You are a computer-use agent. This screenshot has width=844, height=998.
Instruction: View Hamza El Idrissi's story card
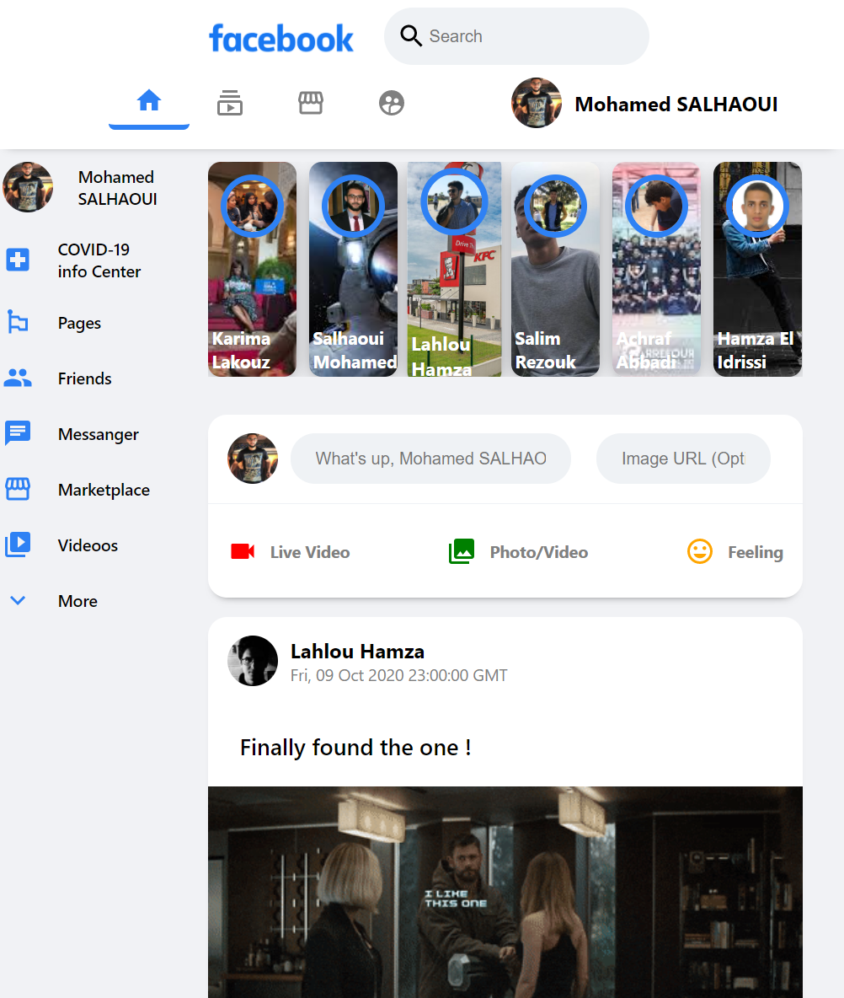[x=757, y=269]
